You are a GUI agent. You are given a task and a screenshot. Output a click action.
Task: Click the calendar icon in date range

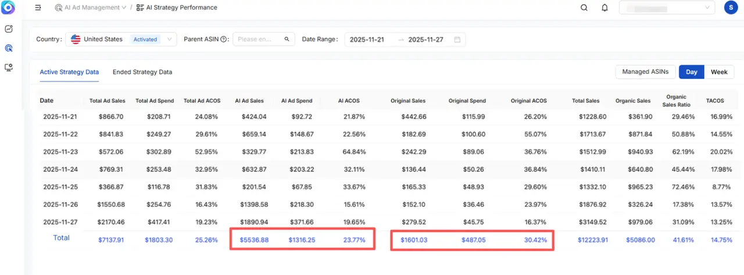pyautogui.click(x=457, y=40)
